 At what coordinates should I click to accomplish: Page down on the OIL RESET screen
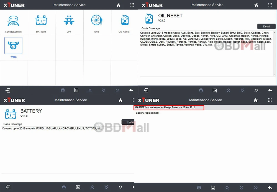click(242, 90)
